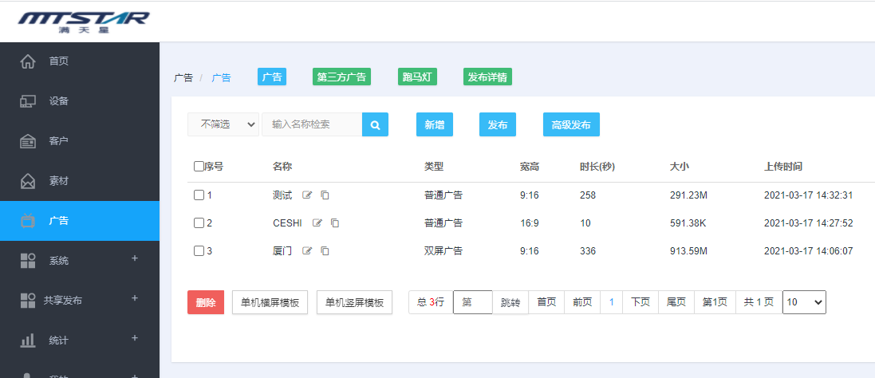Click the 单机竖屏模板 button

click(x=354, y=303)
